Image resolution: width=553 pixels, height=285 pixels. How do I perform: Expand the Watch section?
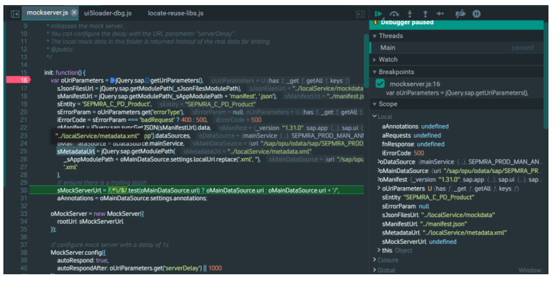pyautogui.click(x=375, y=60)
